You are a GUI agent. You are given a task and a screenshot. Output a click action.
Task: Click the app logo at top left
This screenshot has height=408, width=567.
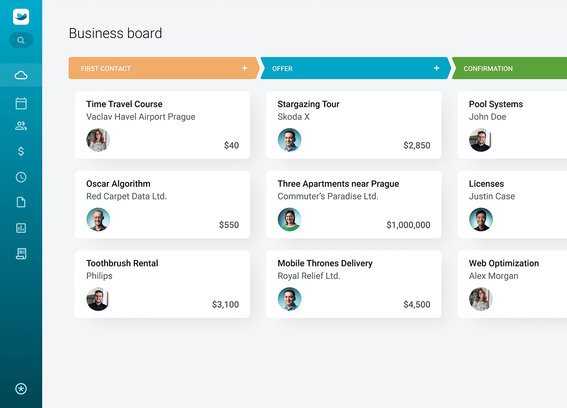pyautogui.click(x=21, y=17)
